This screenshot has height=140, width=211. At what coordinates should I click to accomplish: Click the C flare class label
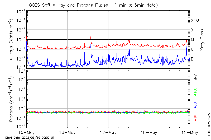(x=193, y=49)
